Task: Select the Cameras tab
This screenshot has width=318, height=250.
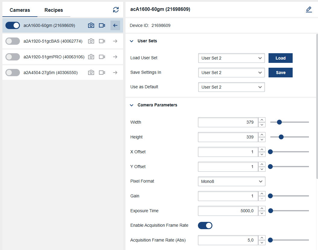Action: 20,10
